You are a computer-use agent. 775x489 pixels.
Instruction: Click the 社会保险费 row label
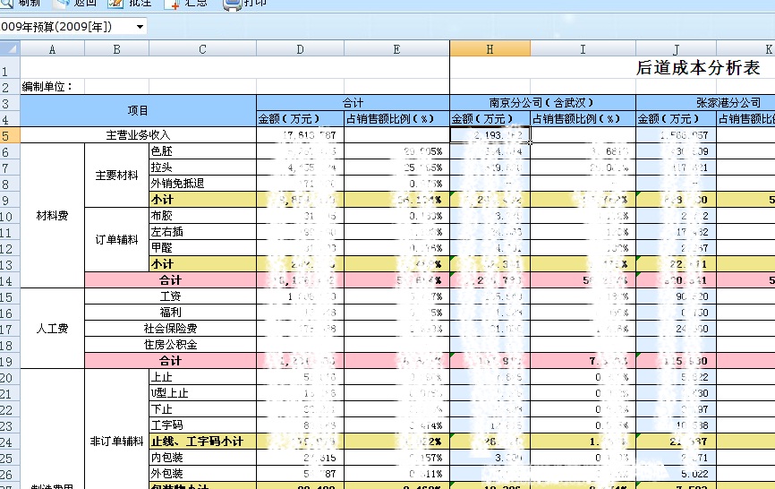click(x=171, y=329)
